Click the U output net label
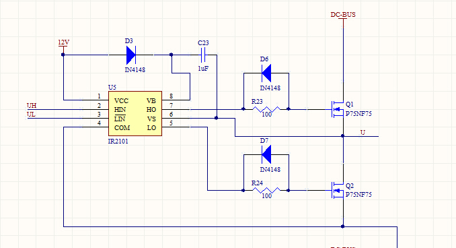This screenshot has height=248, width=456. (x=363, y=132)
